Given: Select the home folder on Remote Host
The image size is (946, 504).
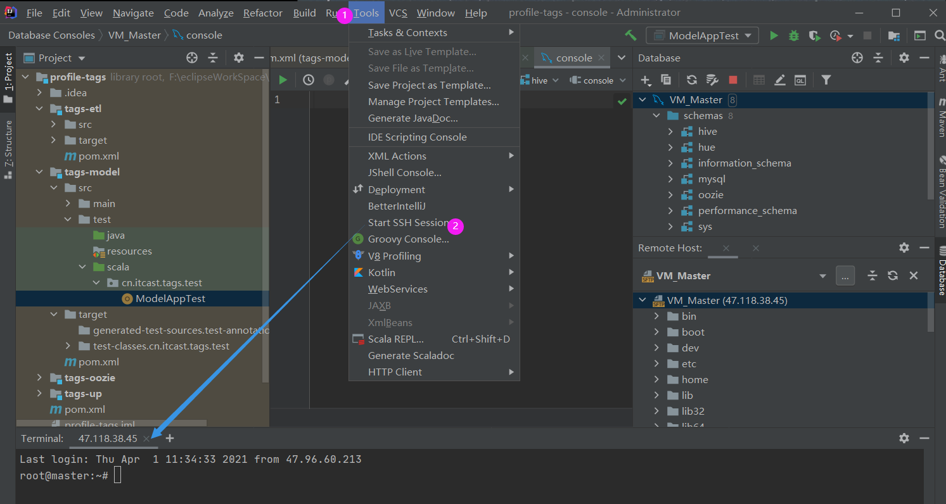Looking at the screenshot, I should (x=694, y=380).
